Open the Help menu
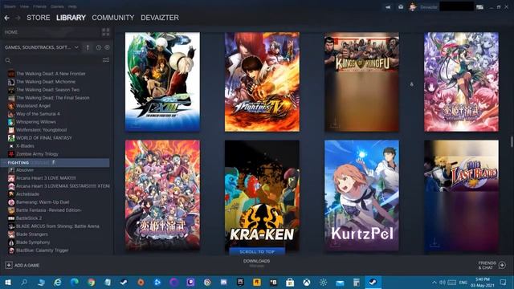 pyautogui.click(x=72, y=6)
